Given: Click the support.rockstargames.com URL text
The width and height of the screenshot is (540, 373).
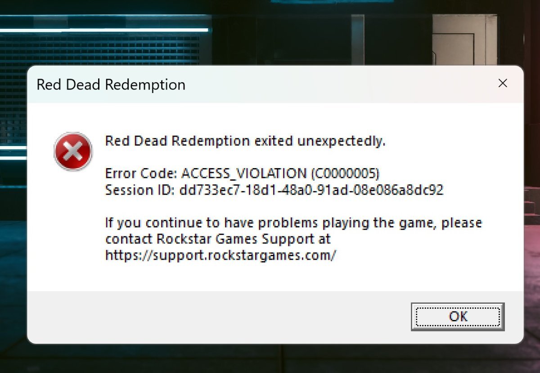Looking at the screenshot, I should click(x=220, y=255).
